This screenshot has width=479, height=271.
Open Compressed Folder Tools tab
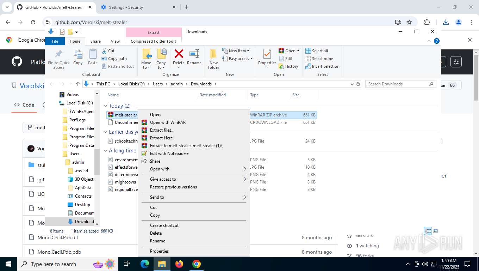point(153,41)
